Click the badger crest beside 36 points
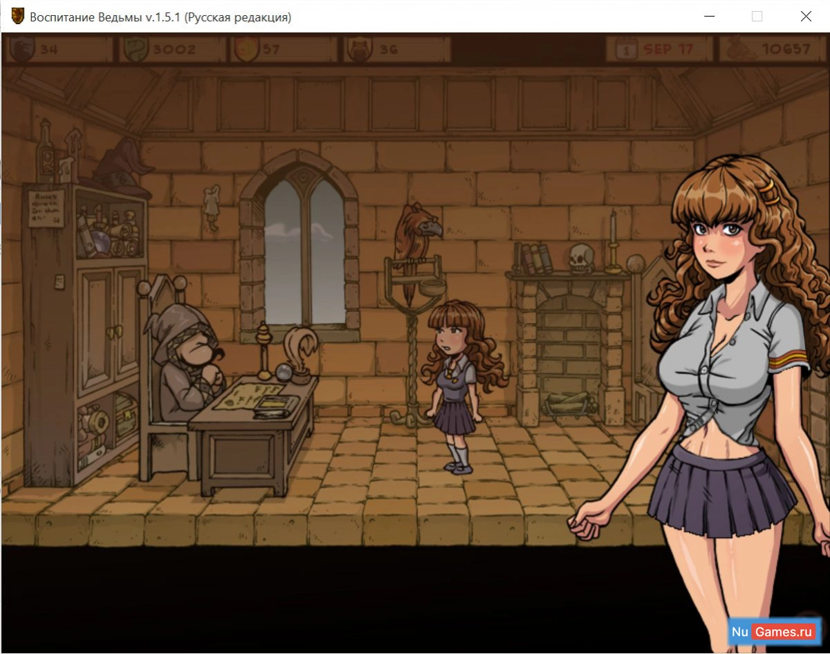830x654 pixels. click(x=360, y=49)
